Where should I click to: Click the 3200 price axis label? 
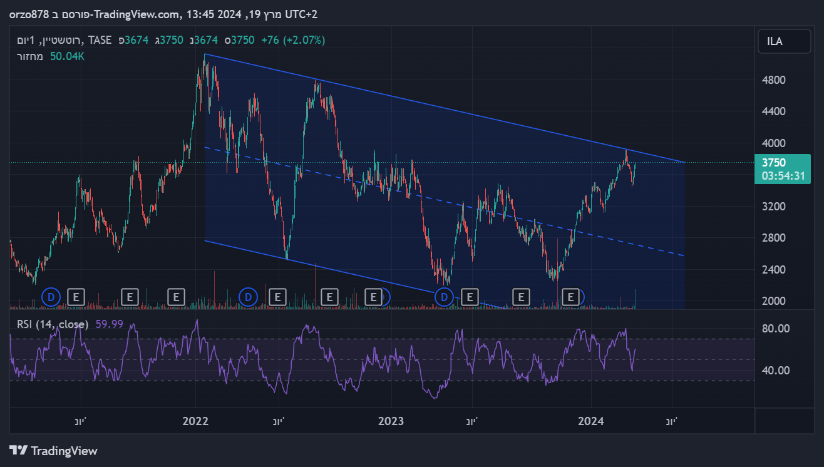(x=775, y=207)
